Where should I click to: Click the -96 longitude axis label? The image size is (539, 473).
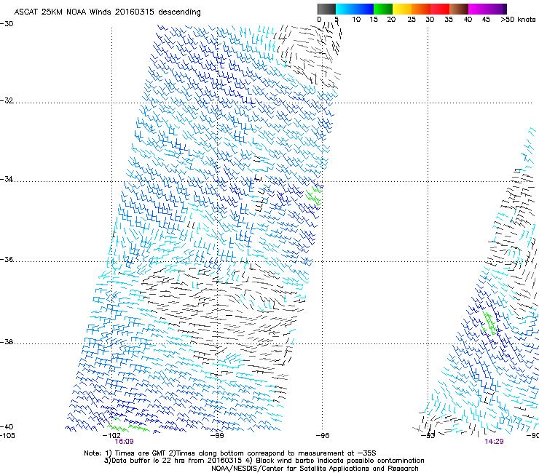[323, 435]
